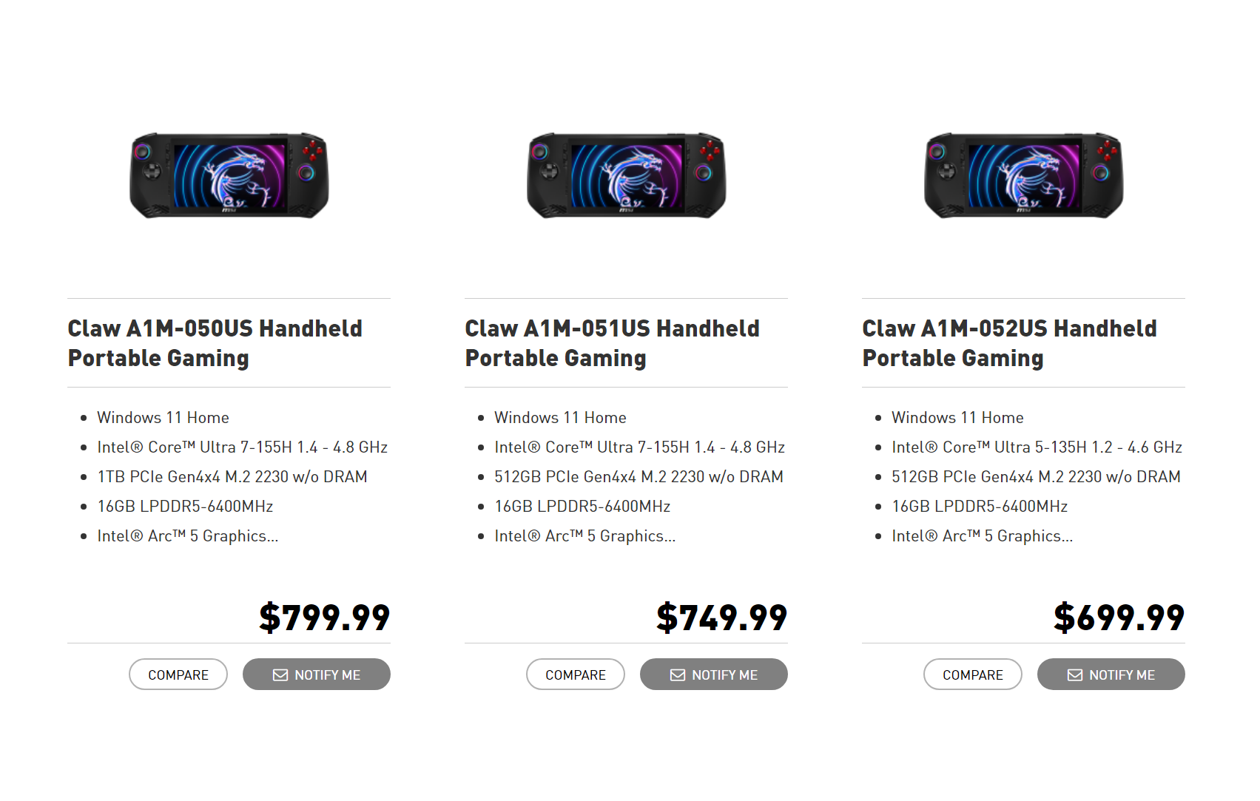The image size is (1260, 801).
Task: Click the 1TB PCIe Gen4x4 storage spec
Action: pyautogui.click(x=232, y=477)
